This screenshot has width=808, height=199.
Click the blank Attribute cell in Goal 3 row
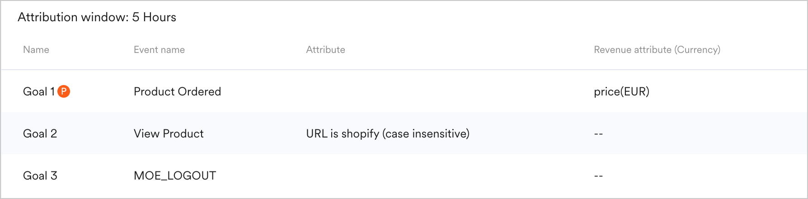407,176
